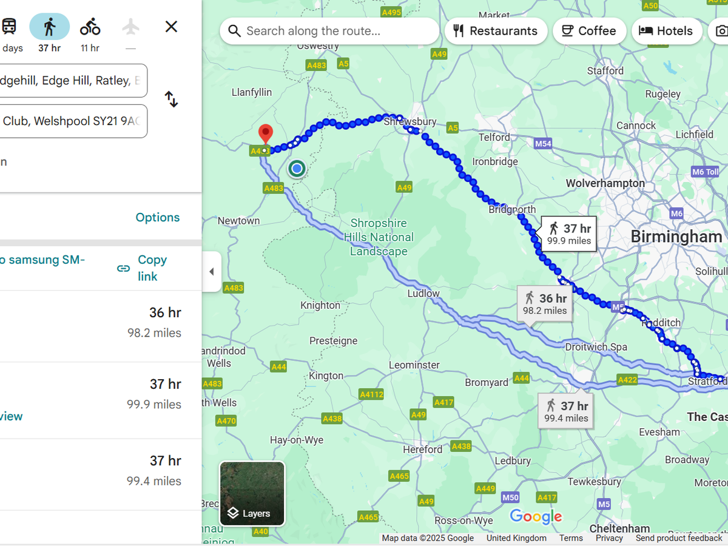Collapse the side panel arrow

click(212, 271)
